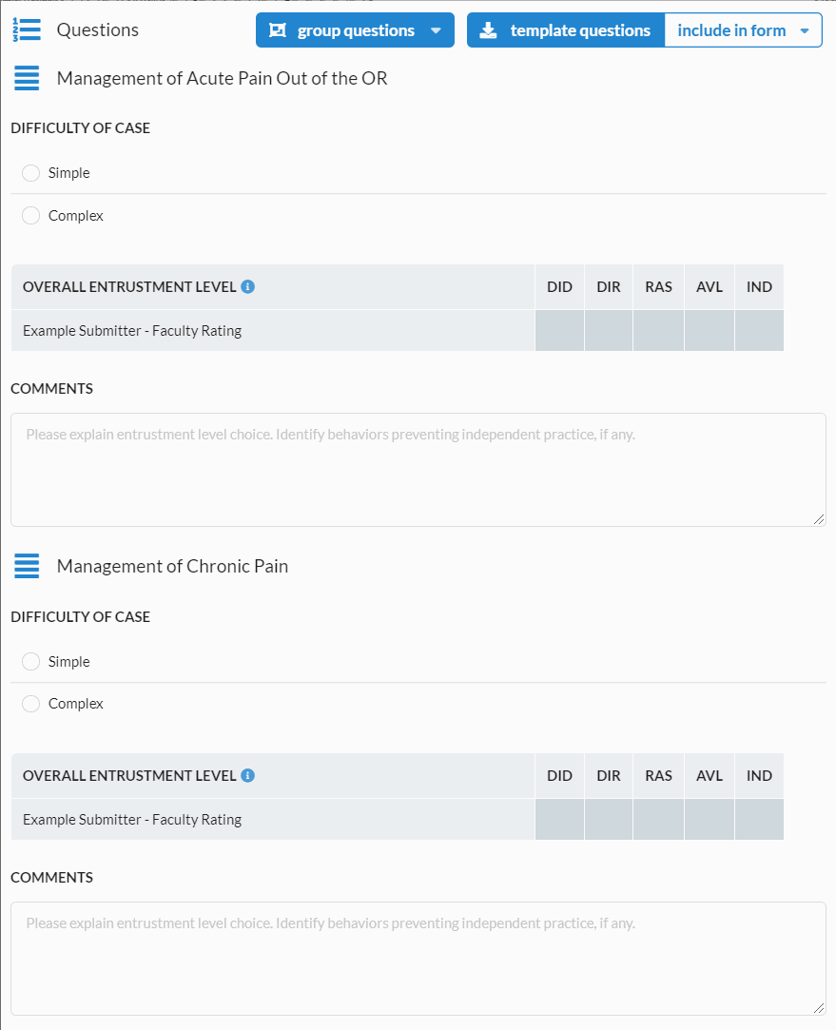Select Simple radio under Acute Pain difficulty
Screen dimensions: 836x1030
pyautogui.click(x=30, y=173)
